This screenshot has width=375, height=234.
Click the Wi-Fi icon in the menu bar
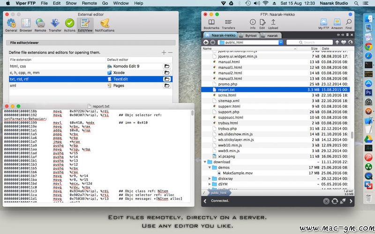click(x=265, y=3)
